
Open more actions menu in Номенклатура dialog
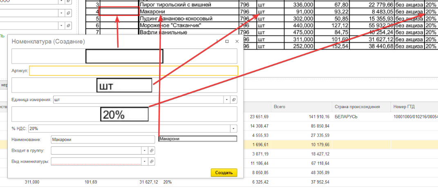[217, 41]
